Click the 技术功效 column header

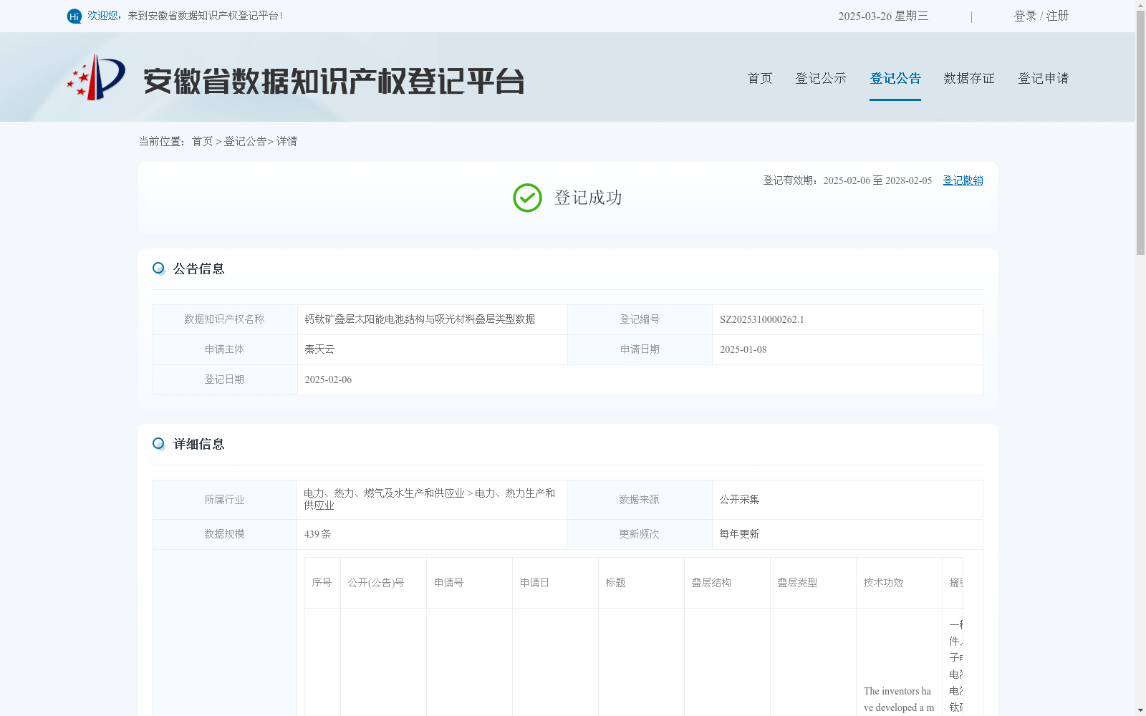pyautogui.click(x=899, y=583)
